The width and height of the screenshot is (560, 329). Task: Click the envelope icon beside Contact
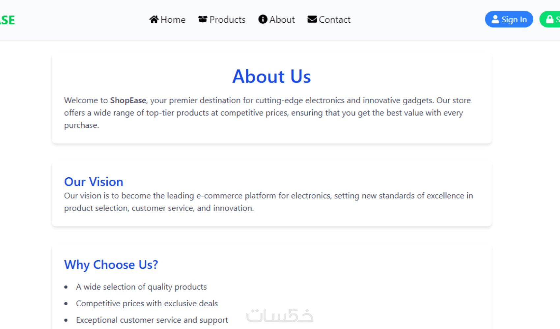coord(312,19)
